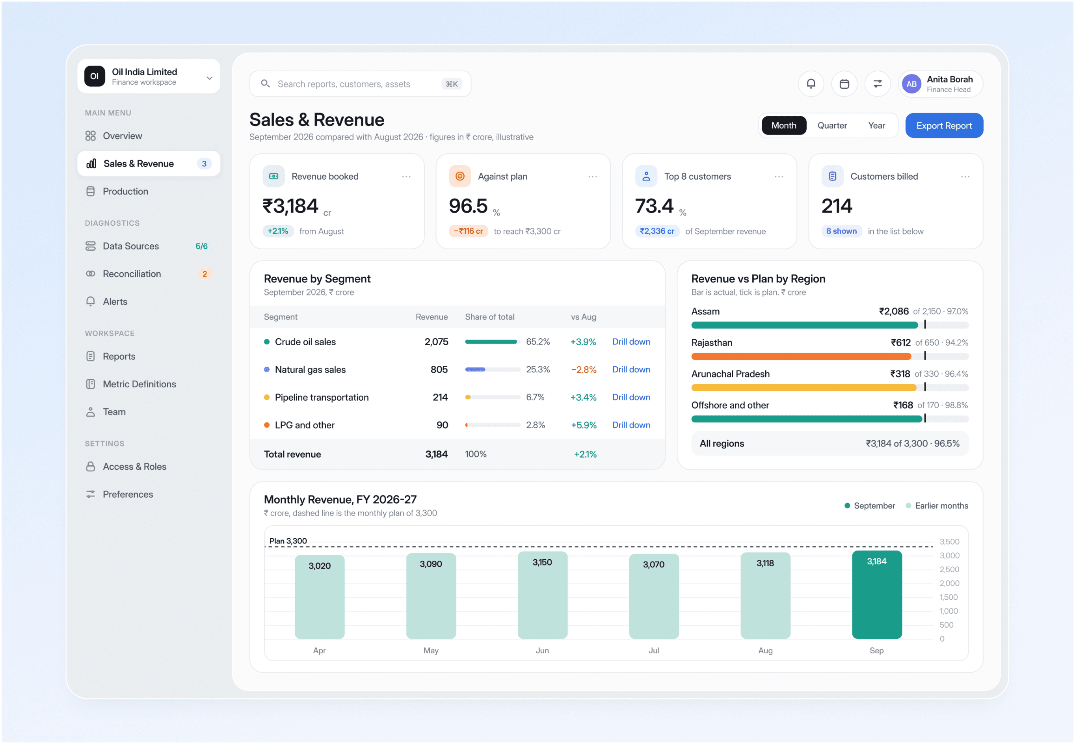Open the filter sliders icon in header

click(x=878, y=84)
